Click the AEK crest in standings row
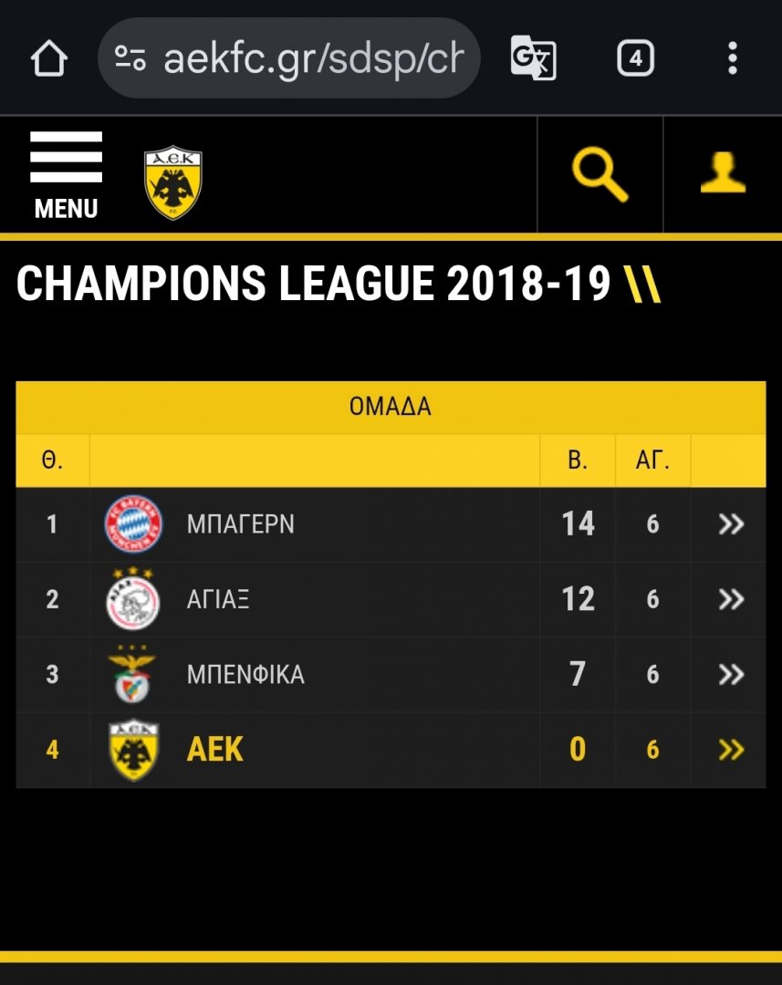This screenshot has width=782, height=985. pyautogui.click(x=133, y=750)
